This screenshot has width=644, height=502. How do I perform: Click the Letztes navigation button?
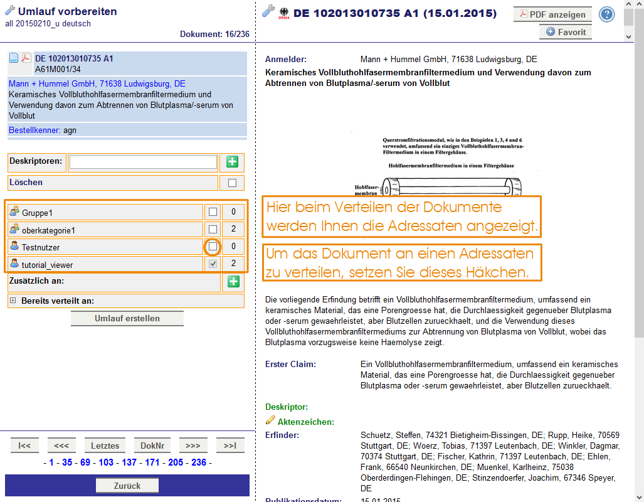[x=105, y=446]
